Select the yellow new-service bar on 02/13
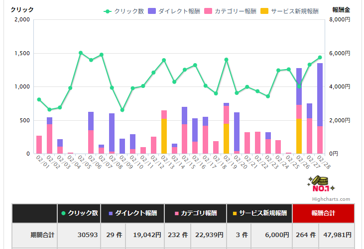 [164, 136]
